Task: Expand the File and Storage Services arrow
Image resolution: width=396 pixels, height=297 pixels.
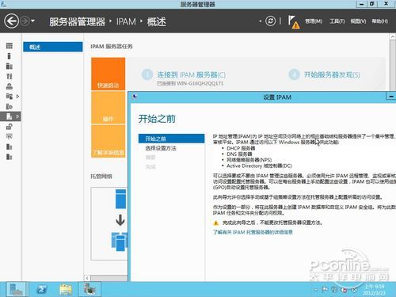Action: click(x=17, y=96)
